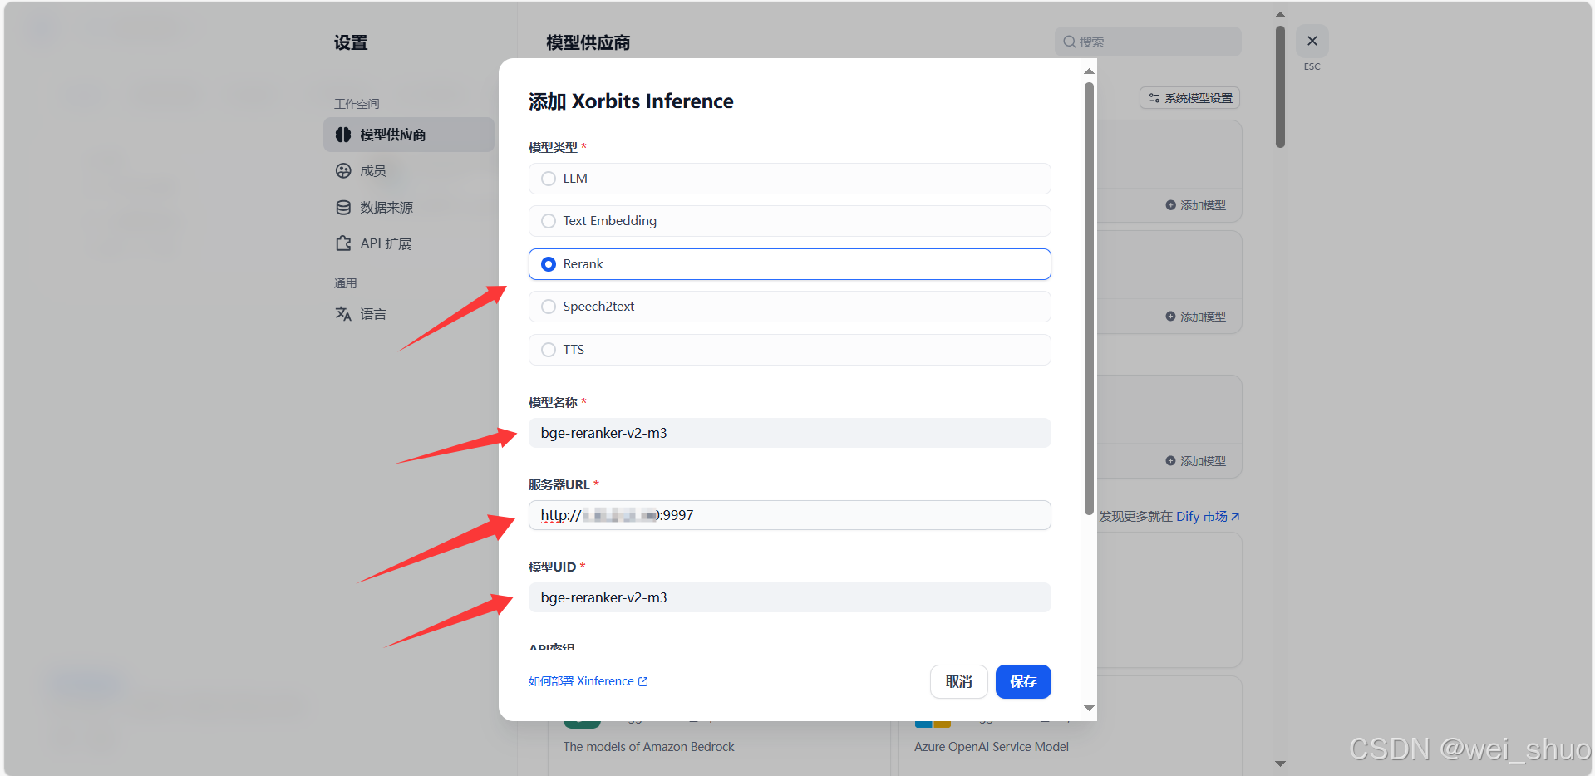Click the dialog scrollbar down arrow
The width and height of the screenshot is (1595, 776).
tap(1089, 708)
